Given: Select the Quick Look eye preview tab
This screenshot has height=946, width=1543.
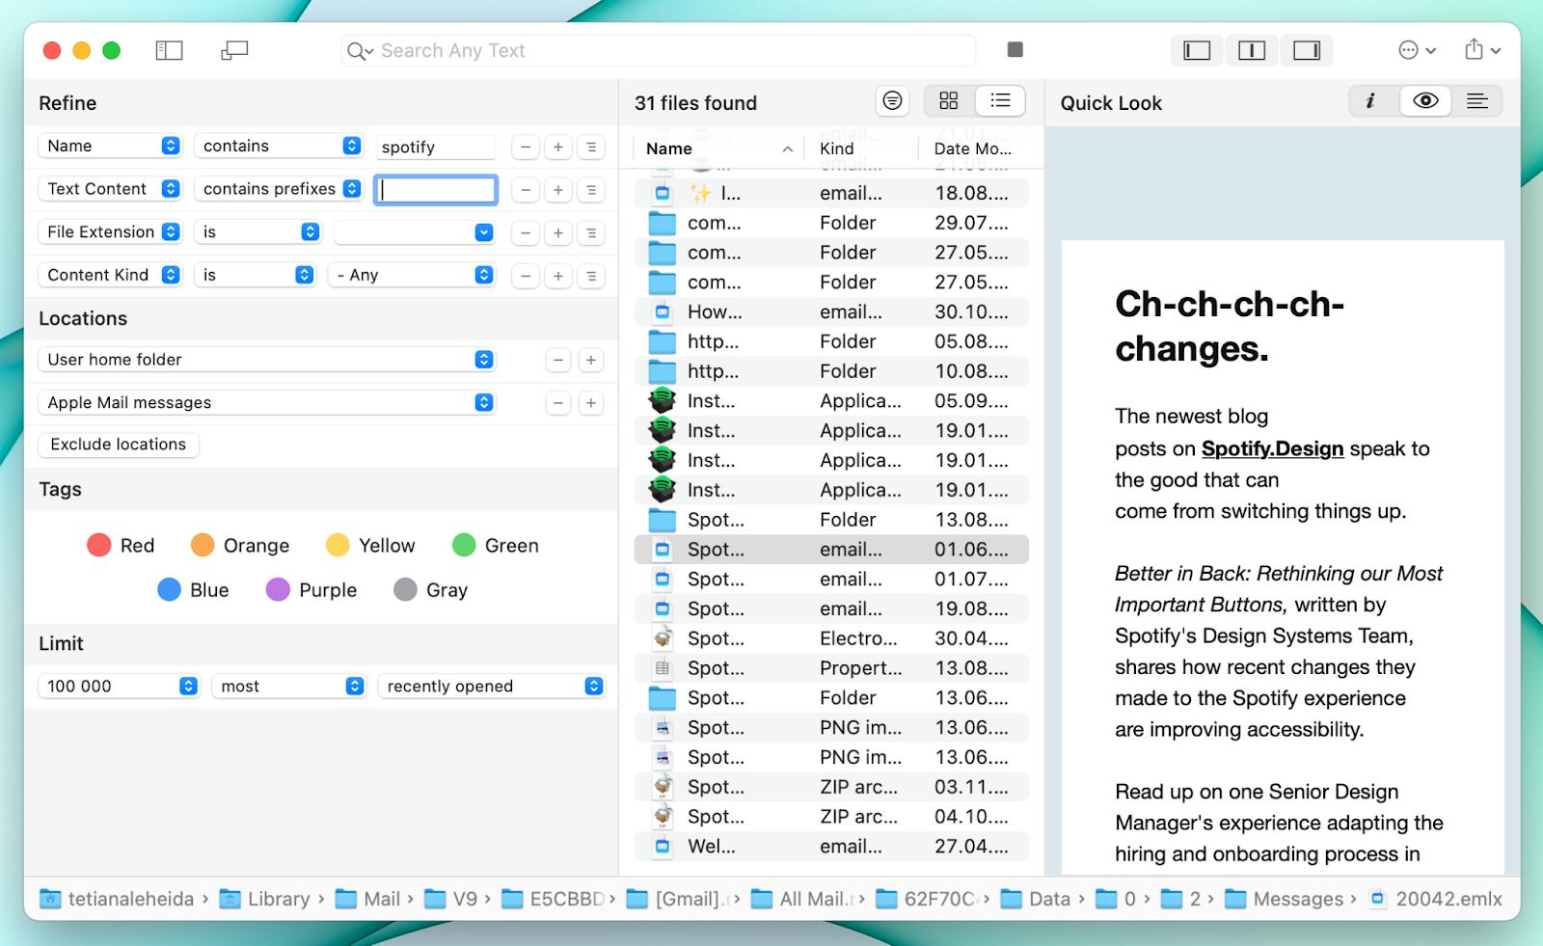Looking at the screenshot, I should [1425, 100].
